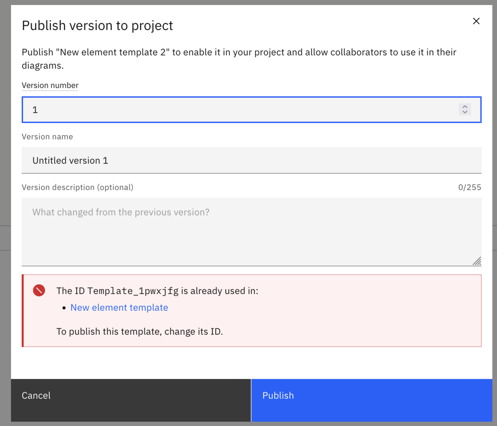Viewport: 497px width, 426px height.
Task: Select the Version number input showing 1
Action: (166, 109)
